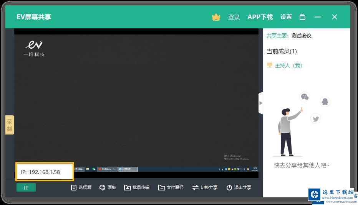Click the 录制 record side tab
The image size is (358, 205).
click(x=10, y=125)
